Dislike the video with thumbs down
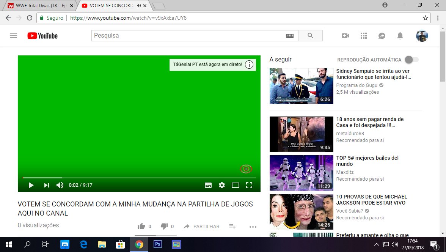Image resolution: width=446 pixels, height=252 pixels. click(x=164, y=226)
